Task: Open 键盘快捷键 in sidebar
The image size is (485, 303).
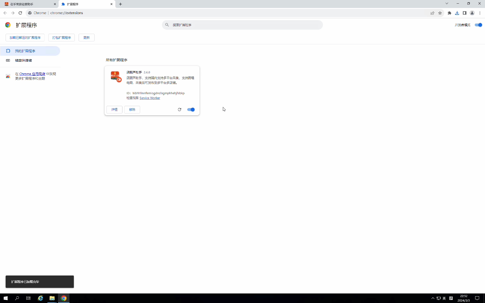Action: pyautogui.click(x=30, y=60)
